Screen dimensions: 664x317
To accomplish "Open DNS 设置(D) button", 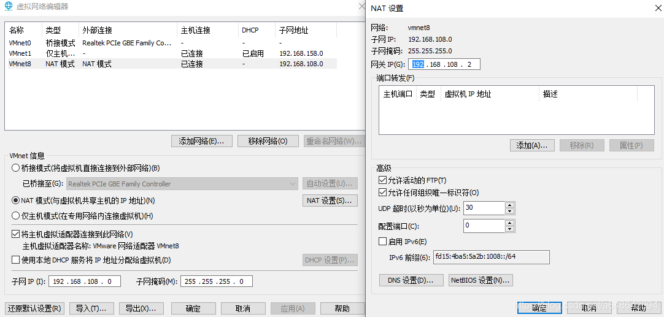I will click(411, 280).
